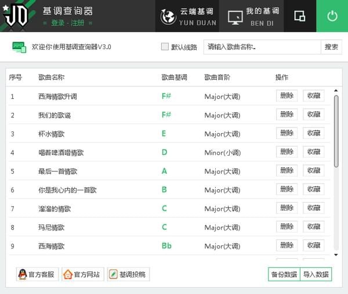Switch to 我的基调 local tab
This screenshot has height=294, width=348.
coord(253,16)
